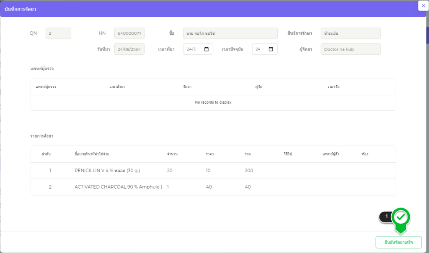429x253 pixels.
Task: Select the PENICILLIN V 4 % row
Action: click(213, 171)
